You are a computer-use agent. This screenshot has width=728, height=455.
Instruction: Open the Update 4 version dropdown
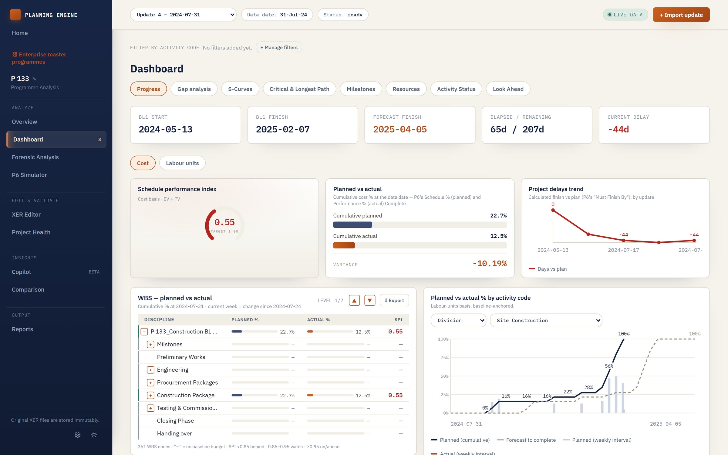click(x=183, y=15)
